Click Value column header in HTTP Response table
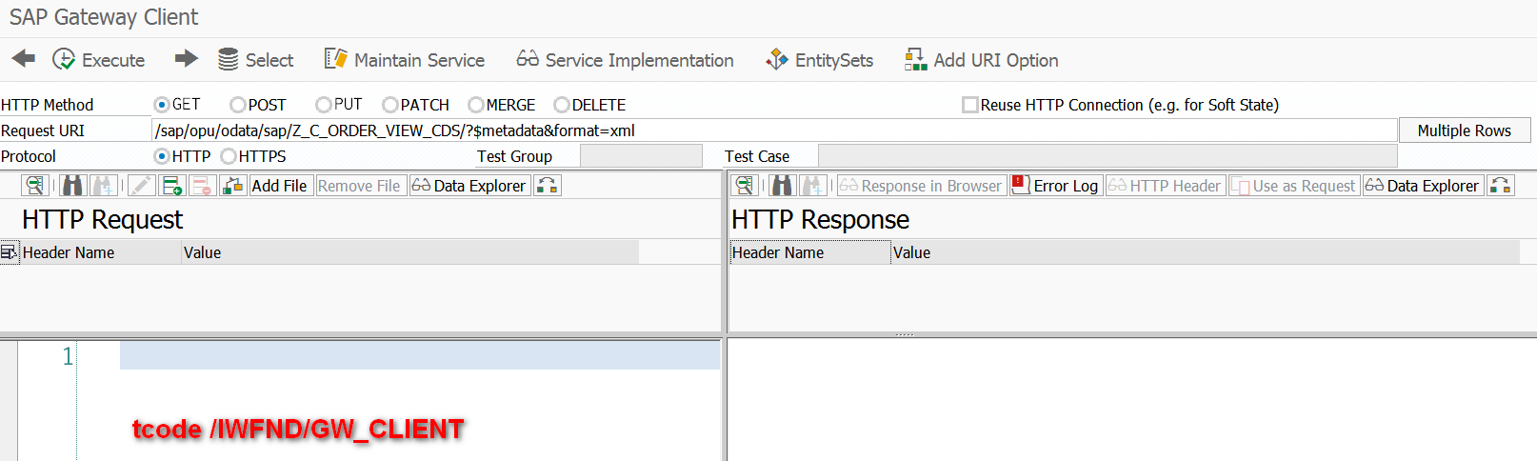Image resolution: width=1537 pixels, height=461 pixels. point(1206,252)
